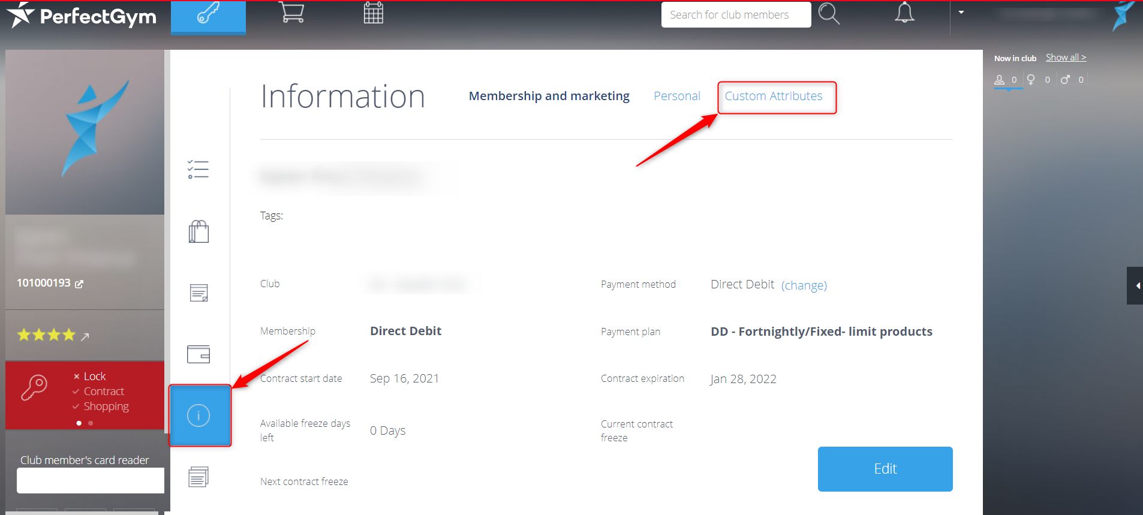Switch to the Custom Attributes tab

[x=773, y=96]
